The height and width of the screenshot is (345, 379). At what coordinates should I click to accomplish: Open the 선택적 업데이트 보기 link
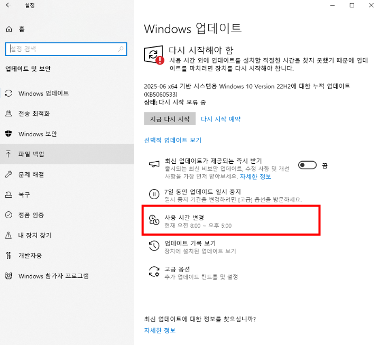coord(172,140)
